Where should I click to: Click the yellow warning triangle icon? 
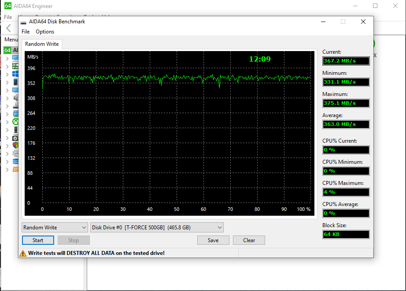coord(23,253)
